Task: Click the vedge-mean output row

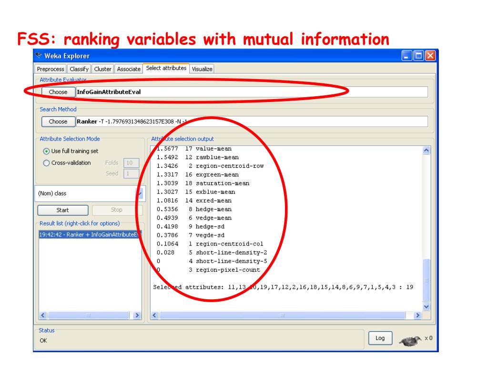Action: (x=194, y=218)
